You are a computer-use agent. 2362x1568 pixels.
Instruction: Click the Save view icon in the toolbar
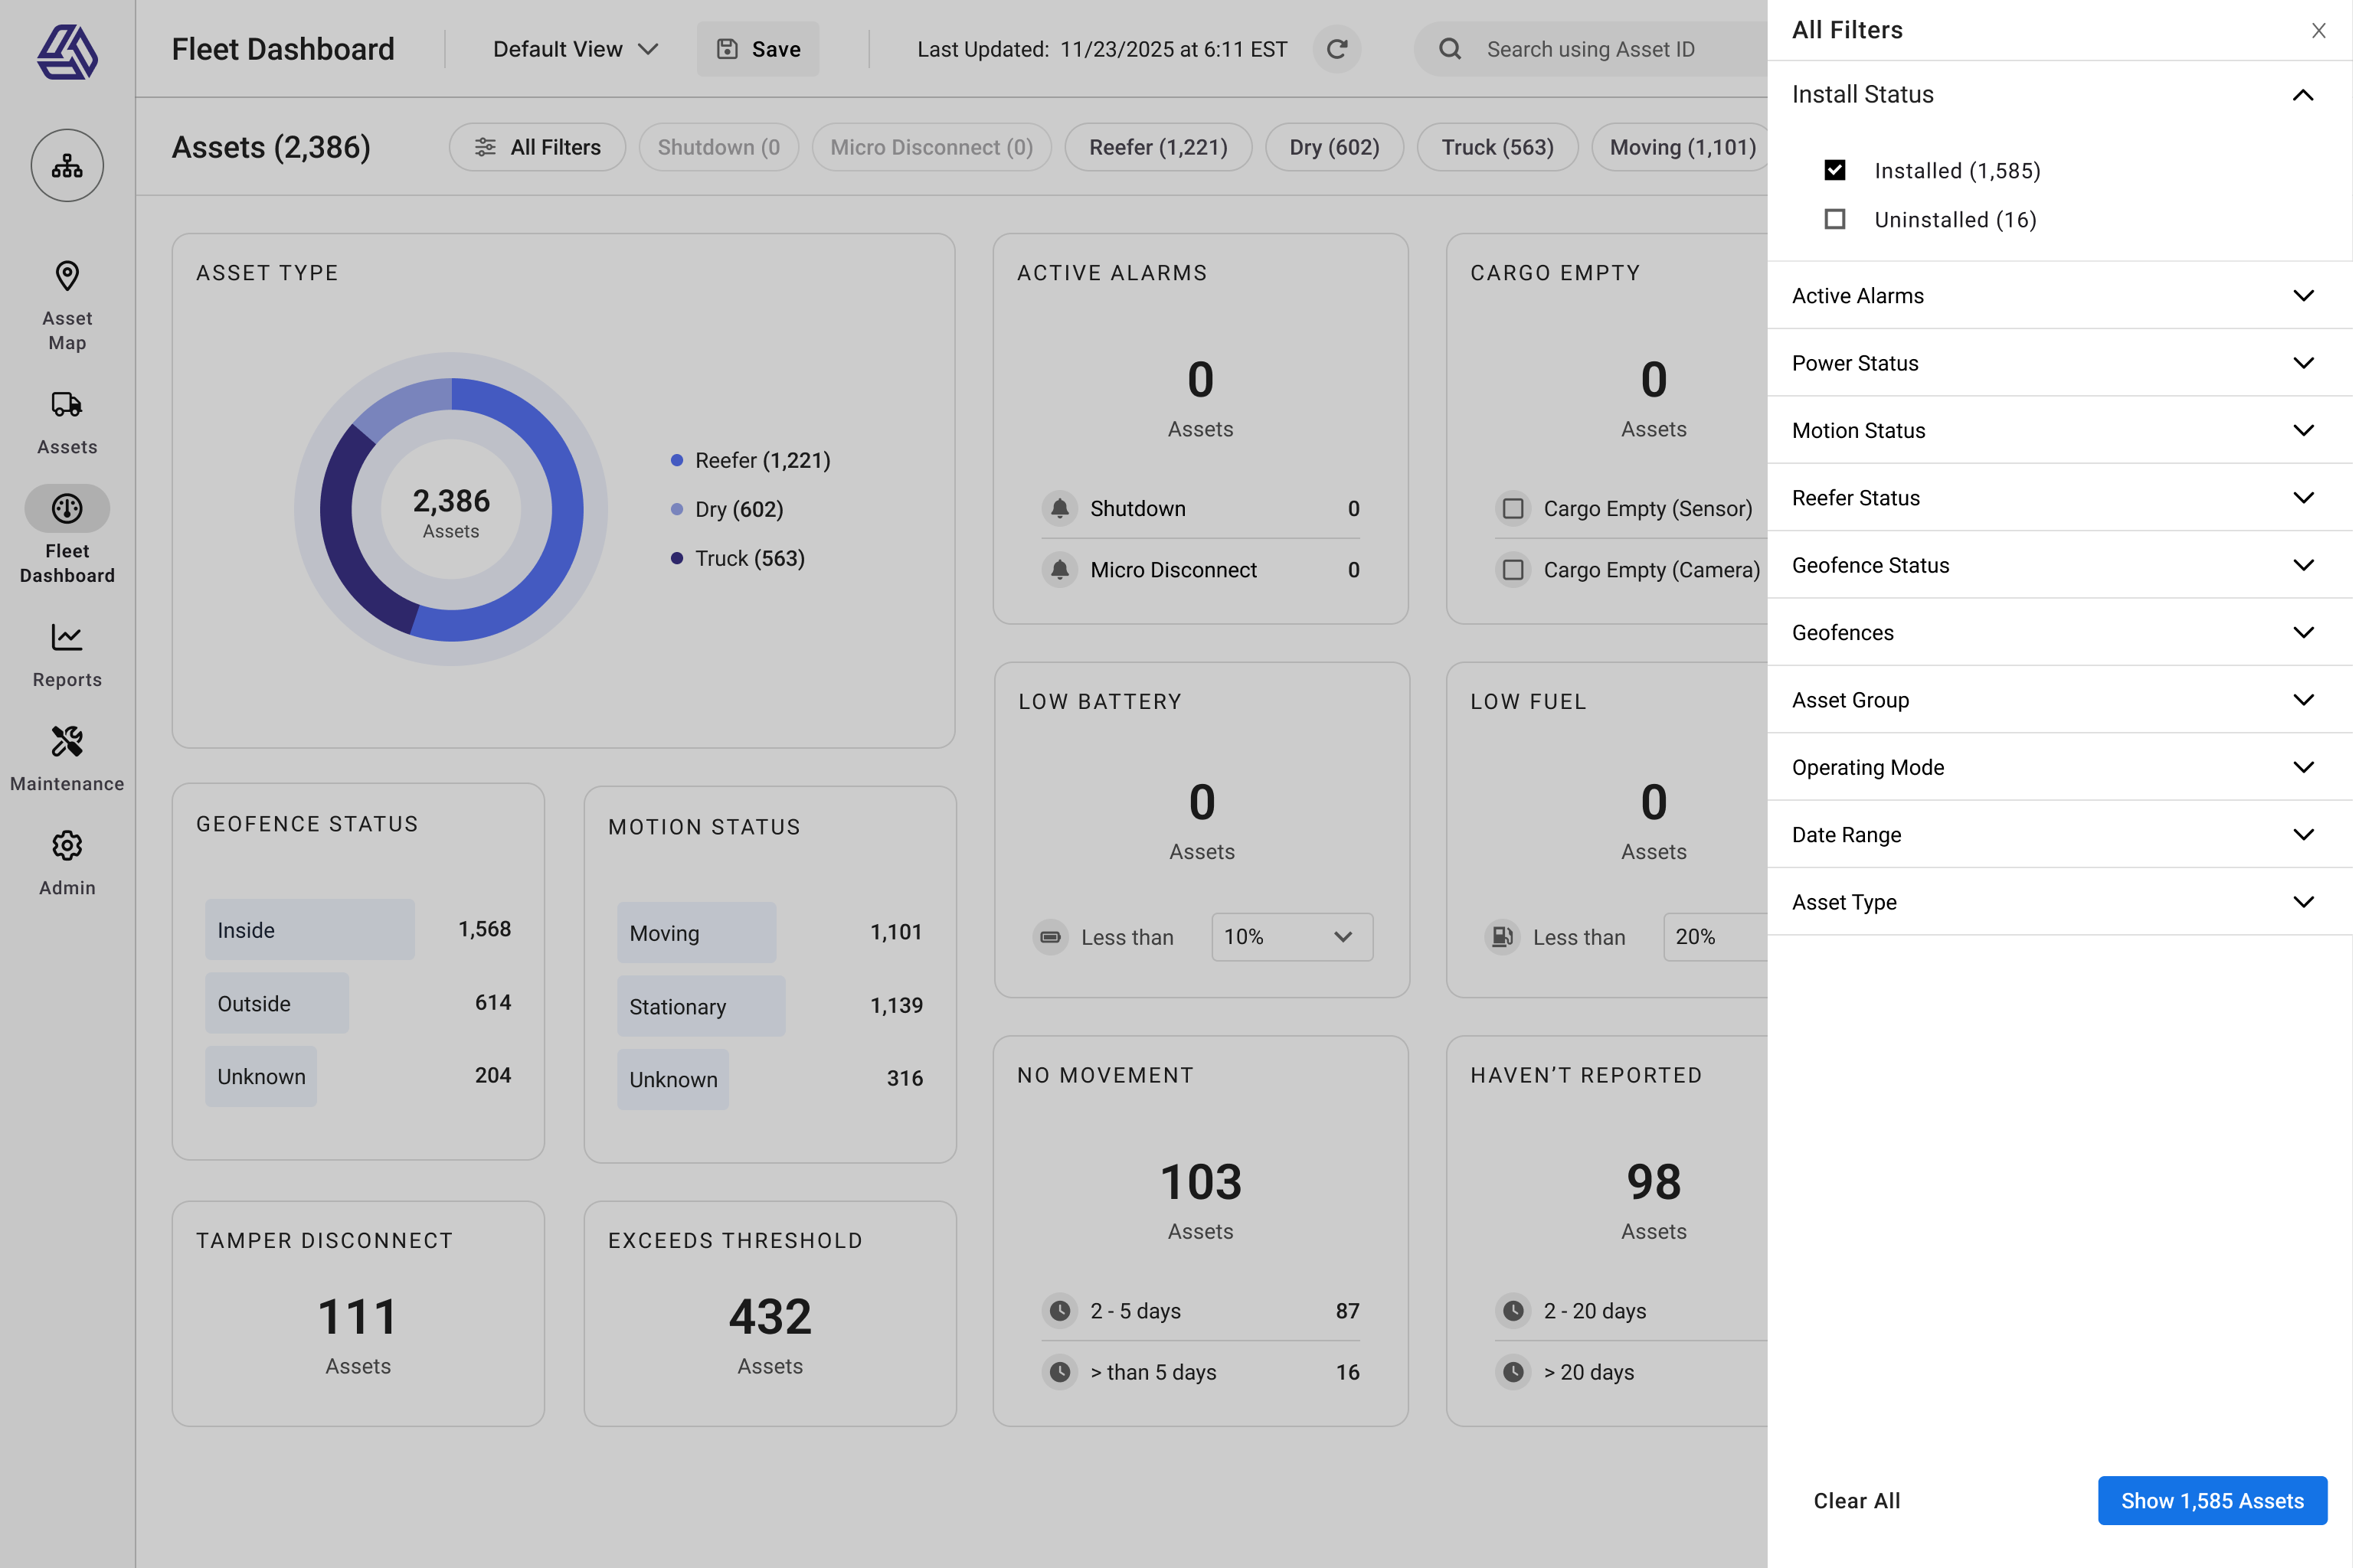[x=728, y=48]
